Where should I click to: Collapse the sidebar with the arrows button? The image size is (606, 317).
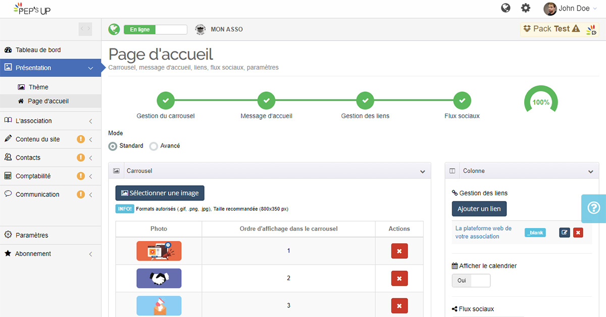pyautogui.click(x=85, y=29)
